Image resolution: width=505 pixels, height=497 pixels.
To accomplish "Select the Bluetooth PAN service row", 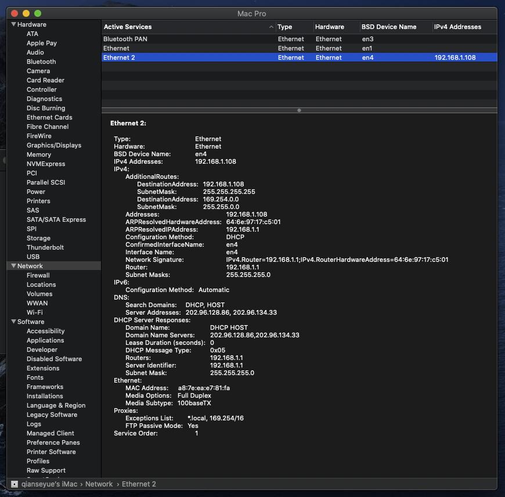I will 125,39.
